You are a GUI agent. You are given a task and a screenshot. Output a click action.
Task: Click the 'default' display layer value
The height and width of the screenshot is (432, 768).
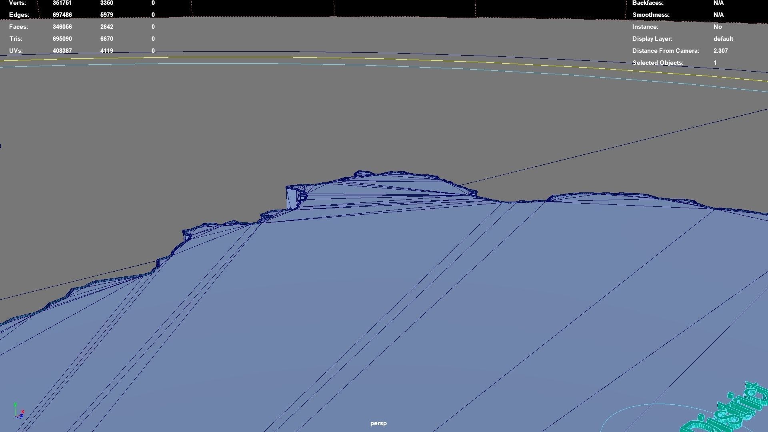pos(723,39)
